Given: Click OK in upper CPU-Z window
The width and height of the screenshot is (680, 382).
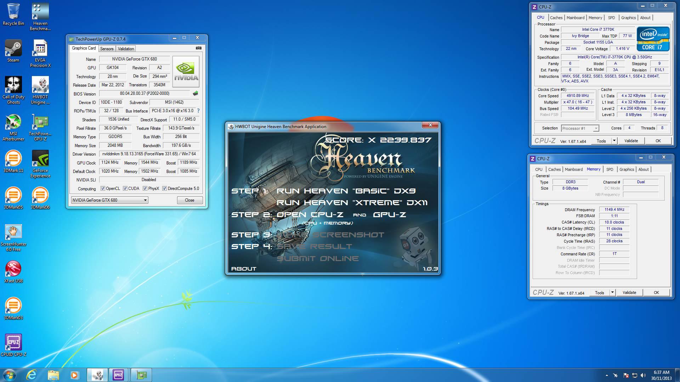Looking at the screenshot, I should (658, 141).
